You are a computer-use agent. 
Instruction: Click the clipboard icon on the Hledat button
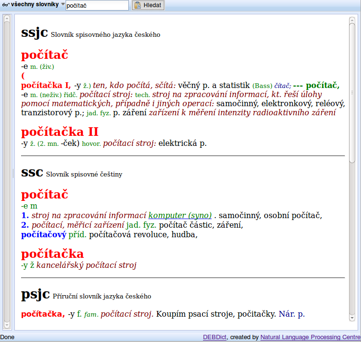click(138, 5)
